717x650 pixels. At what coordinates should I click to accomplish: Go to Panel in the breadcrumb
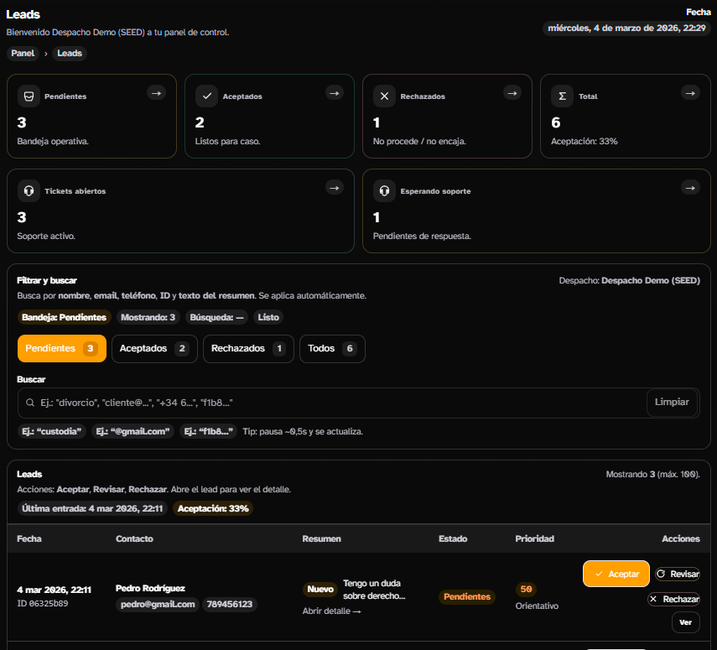click(x=23, y=54)
